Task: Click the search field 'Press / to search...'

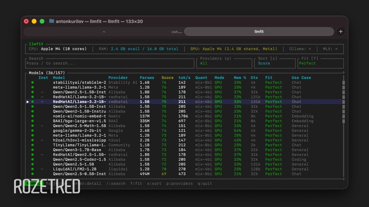Action: (x=110, y=63)
